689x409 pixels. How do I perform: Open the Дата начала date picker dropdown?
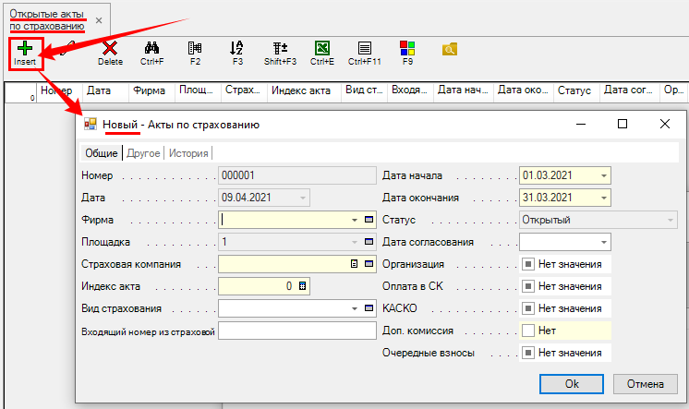(602, 175)
